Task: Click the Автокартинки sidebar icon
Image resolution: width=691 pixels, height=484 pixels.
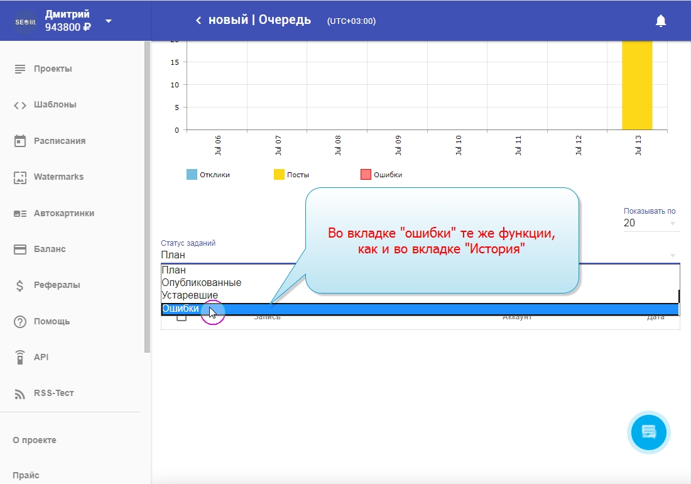Action: [20, 213]
